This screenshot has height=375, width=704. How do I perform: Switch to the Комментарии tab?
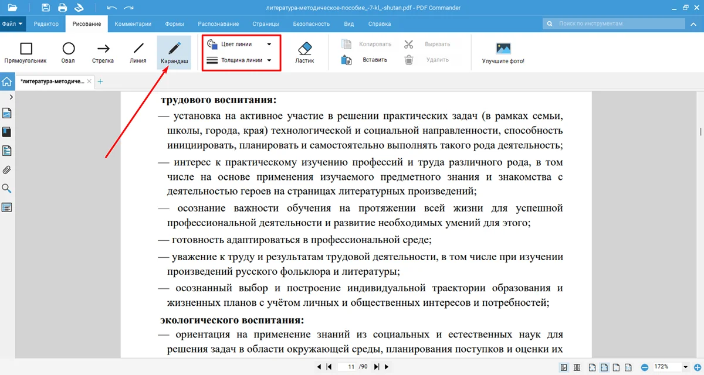[133, 24]
